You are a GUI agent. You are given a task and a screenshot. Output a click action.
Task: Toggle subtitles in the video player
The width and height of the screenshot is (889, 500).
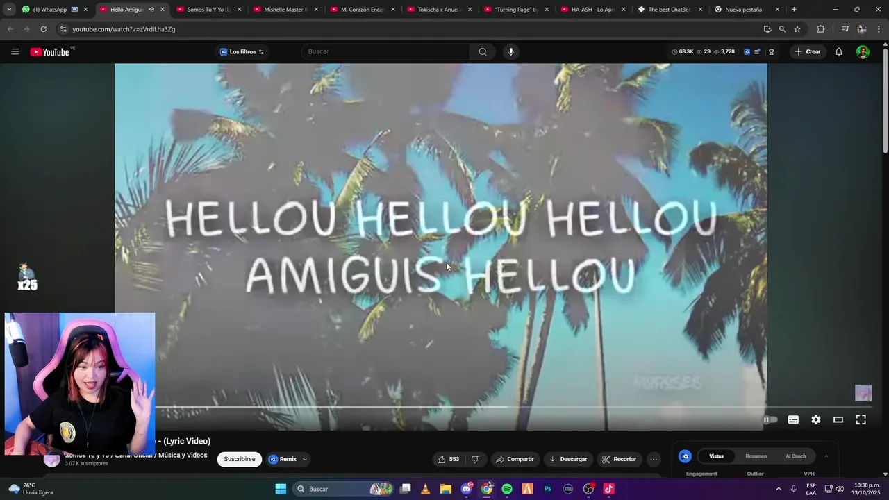(793, 419)
